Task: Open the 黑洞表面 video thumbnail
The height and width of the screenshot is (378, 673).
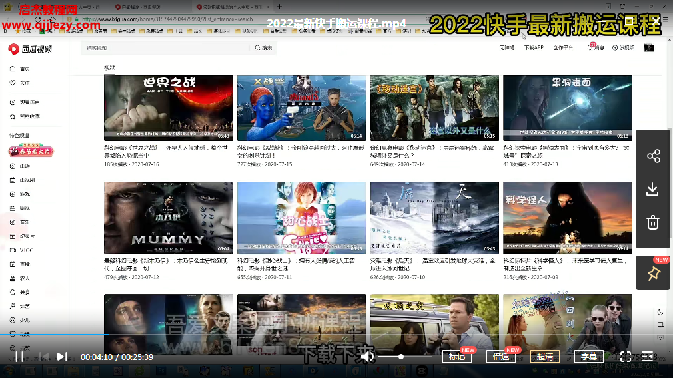Action: point(568,108)
